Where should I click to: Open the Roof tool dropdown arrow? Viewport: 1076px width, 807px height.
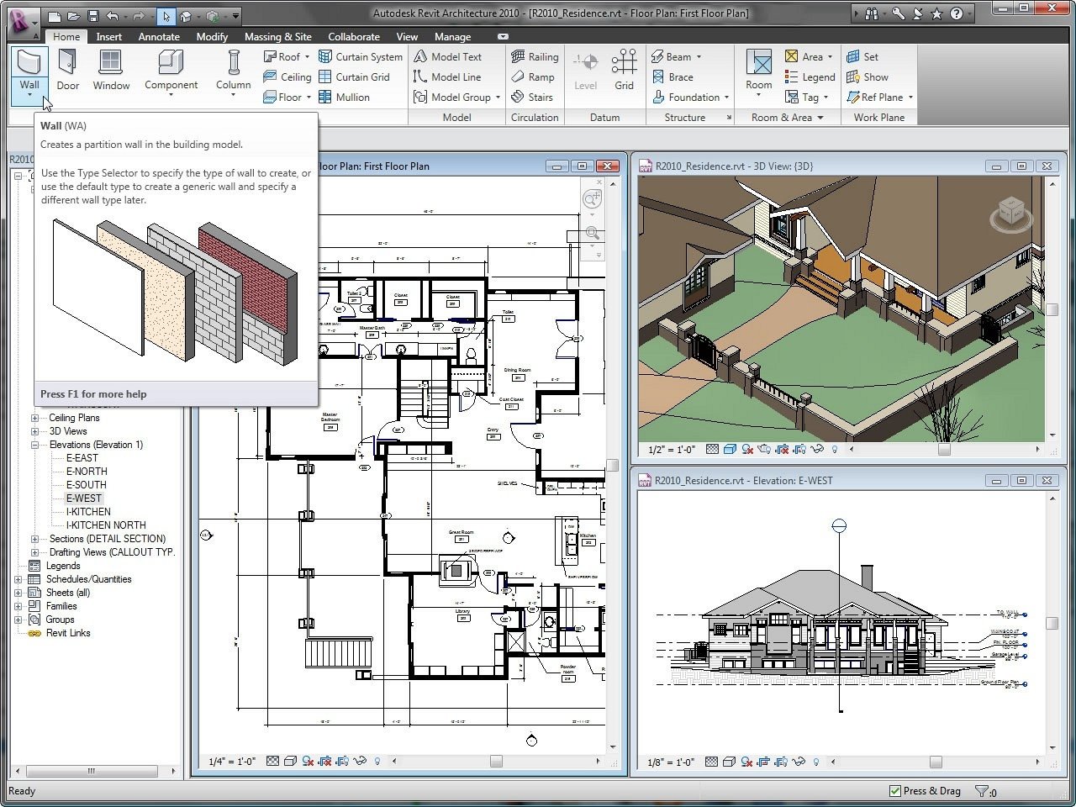click(308, 56)
